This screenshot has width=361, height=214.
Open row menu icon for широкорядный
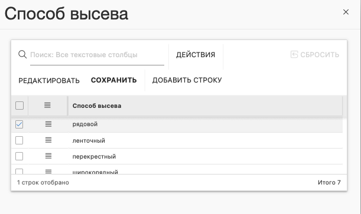(48, 172)
